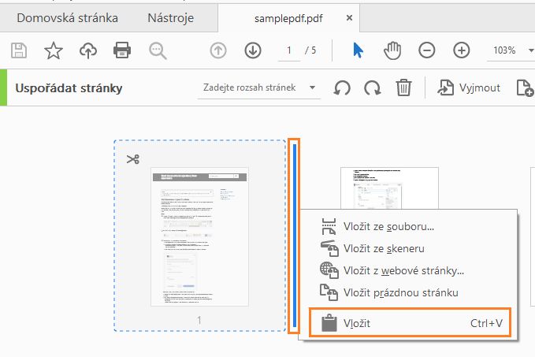Click the page number field

(289, 50)
